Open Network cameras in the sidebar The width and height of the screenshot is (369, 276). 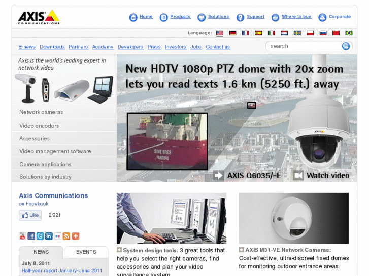pos(64,112)
